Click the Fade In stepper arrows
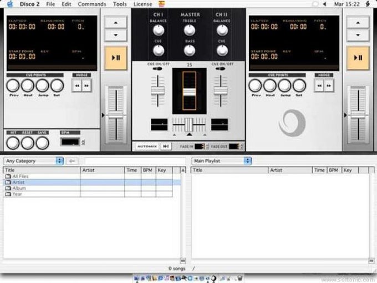The width and height of the screenshot is (377, 283). pos(207,146)
